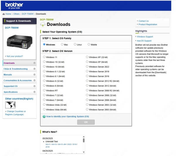Open Others breadcrumb link
The width and height of the screenshot is (176, 156).
[x=16, y=14]
